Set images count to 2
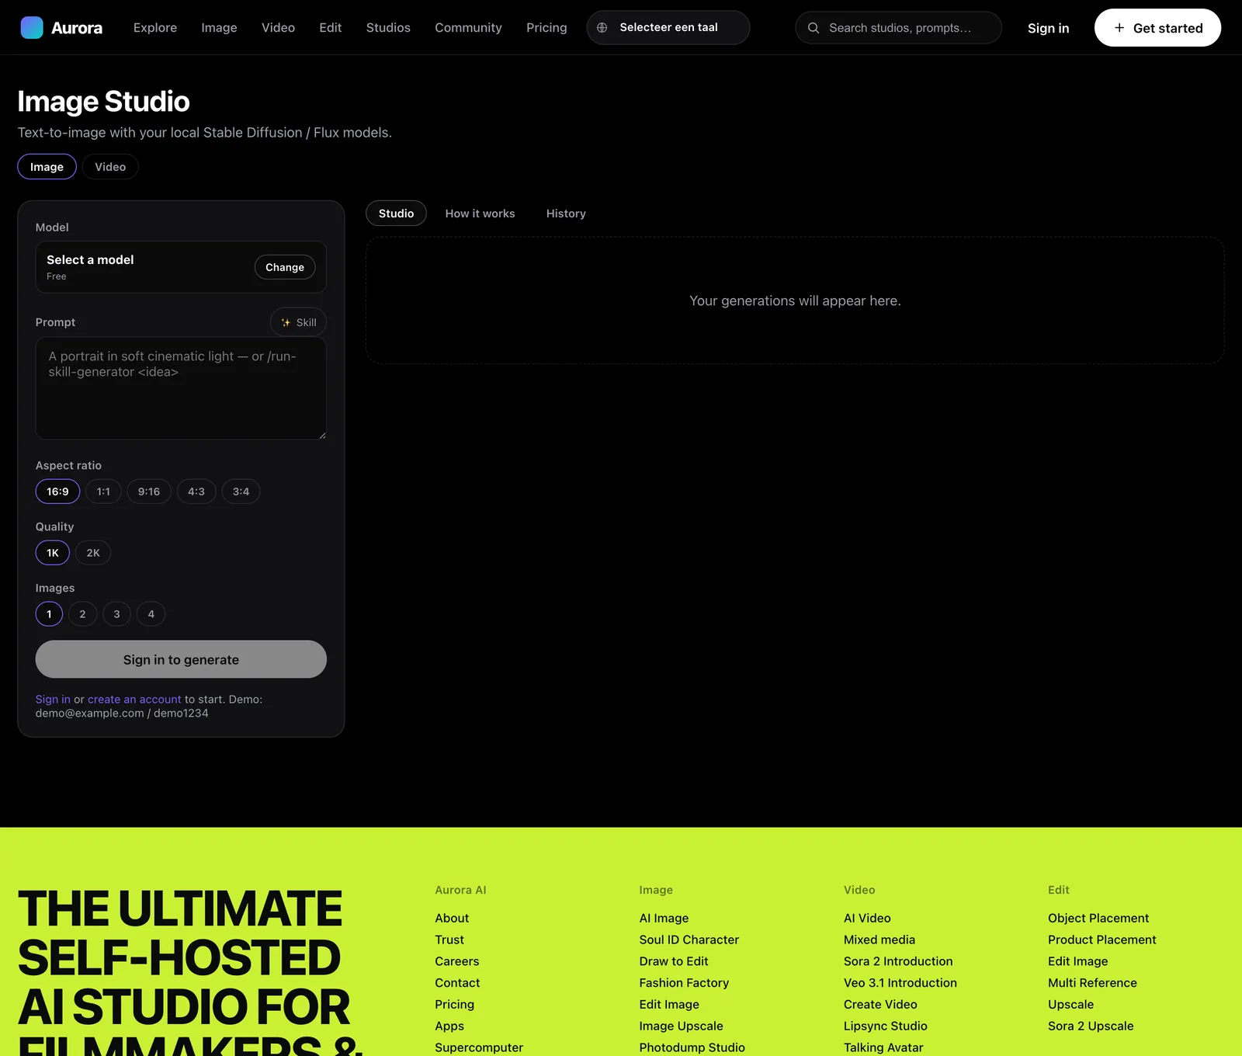This screenshot has height=1056, width=1242. 83,614
